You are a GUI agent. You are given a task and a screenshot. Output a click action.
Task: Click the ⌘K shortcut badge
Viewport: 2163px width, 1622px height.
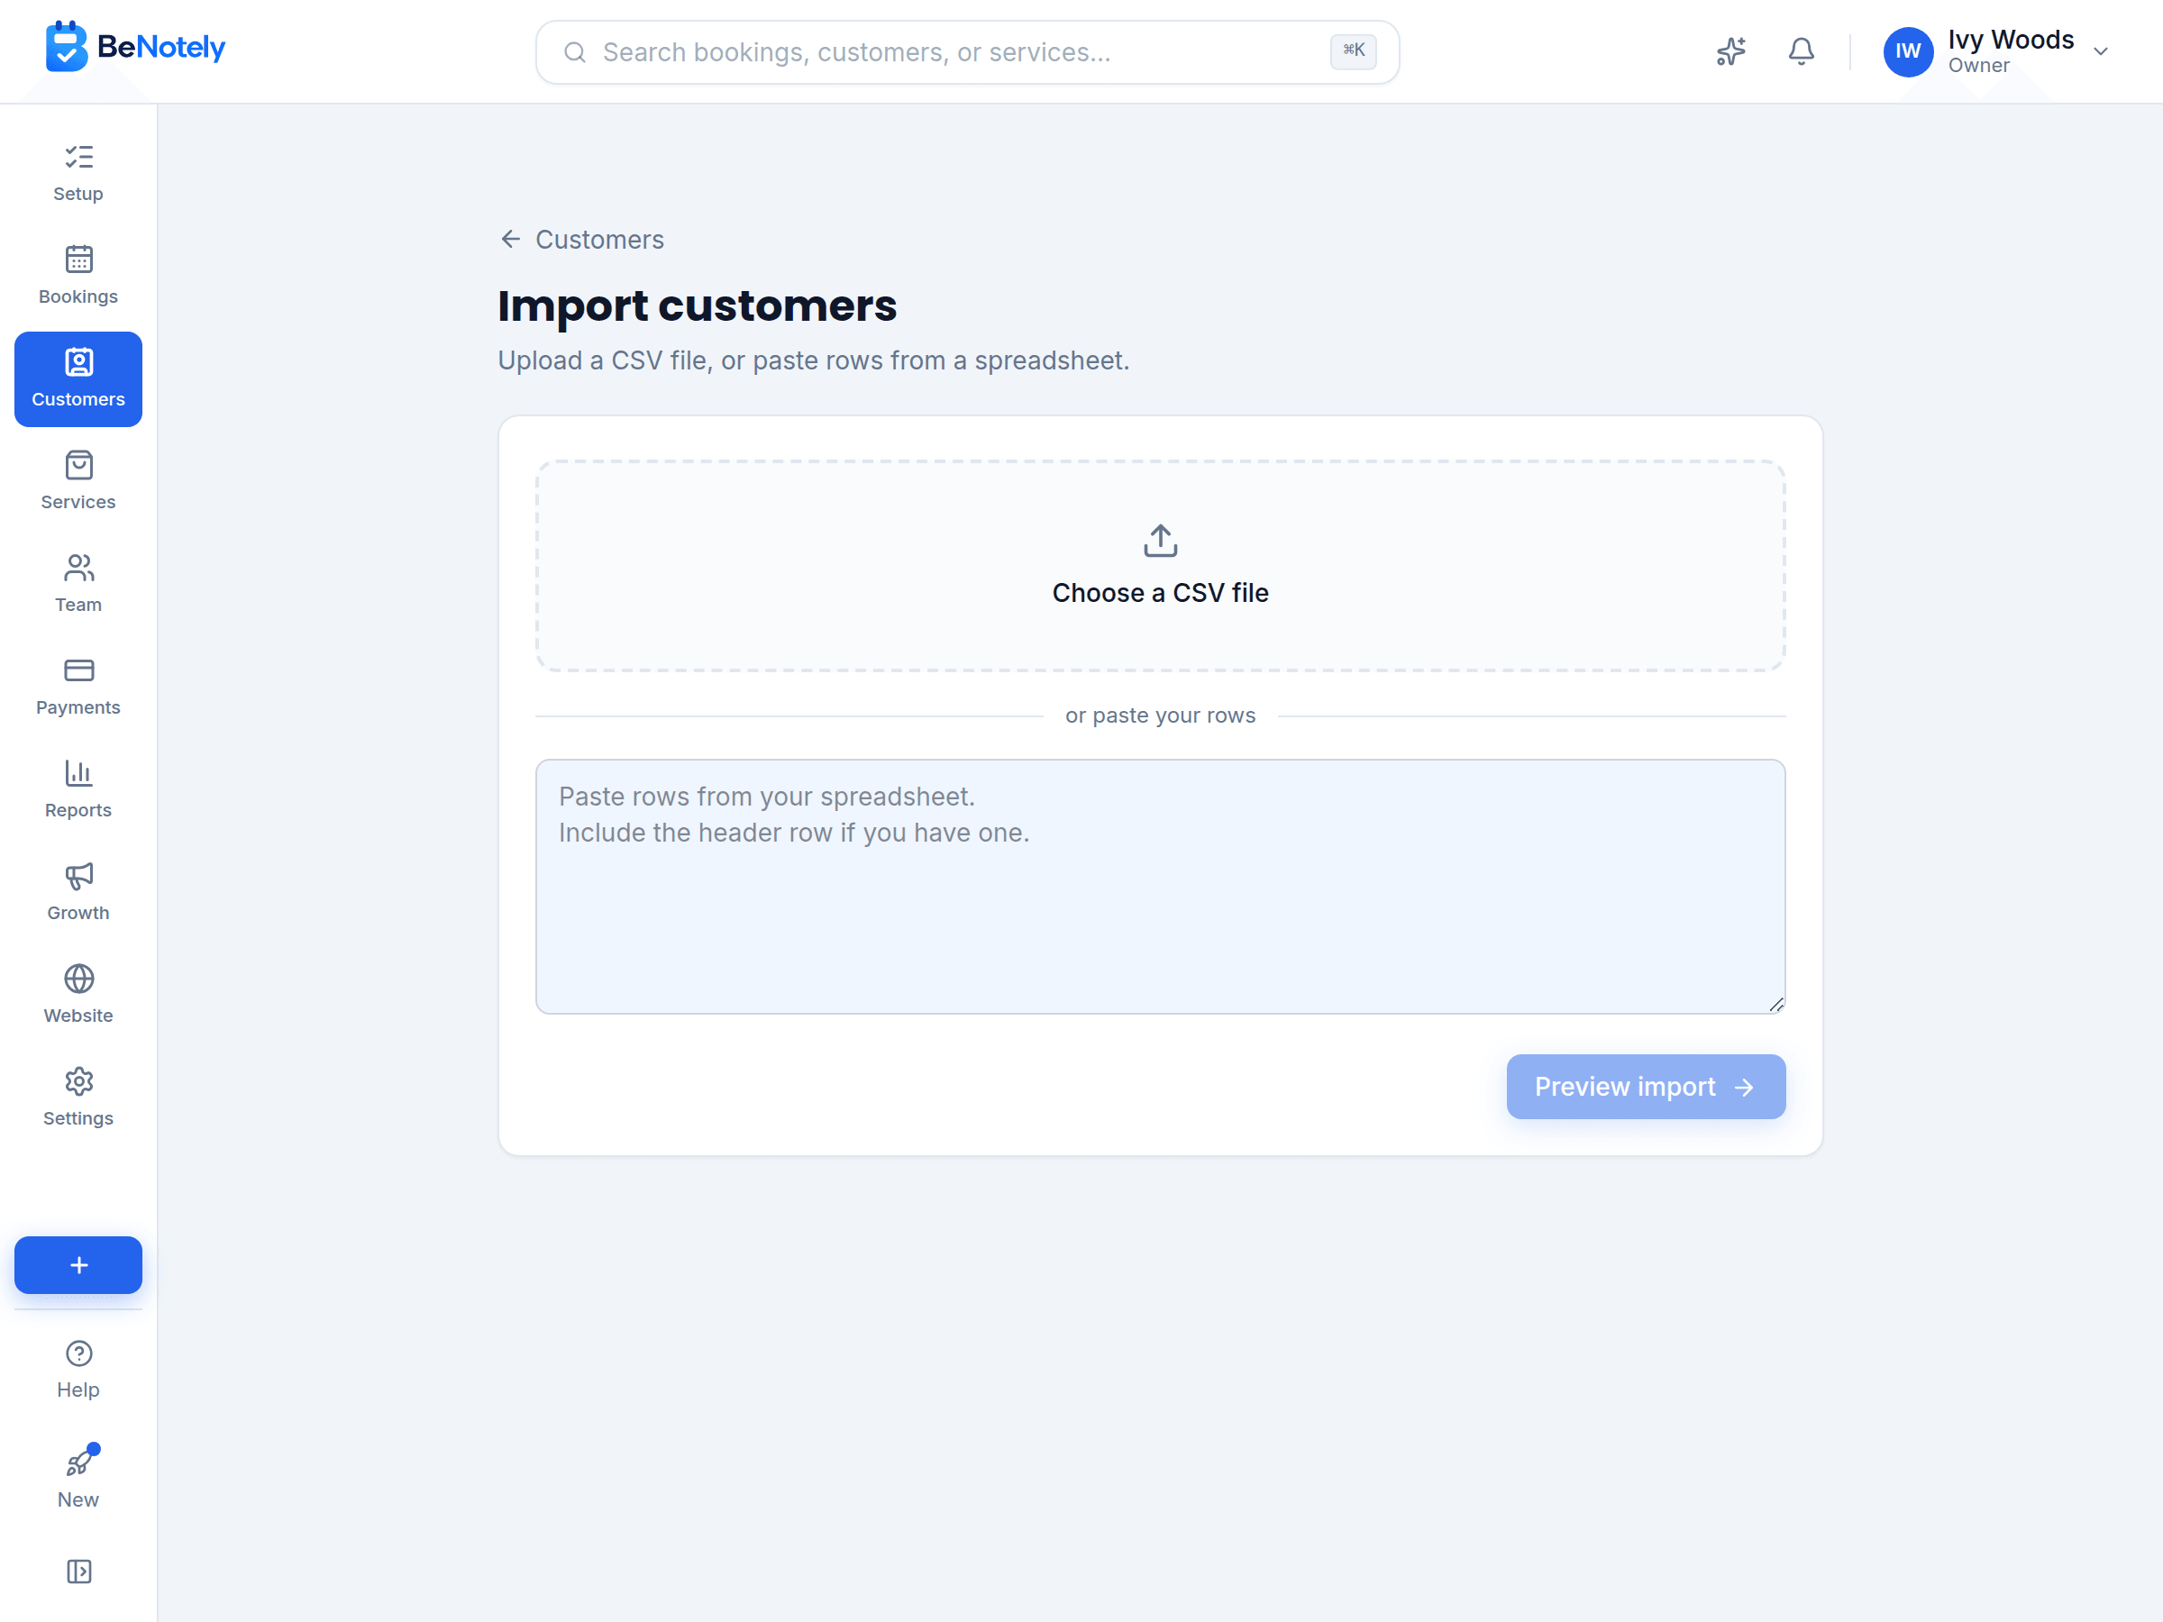(x=1354, y=52)
